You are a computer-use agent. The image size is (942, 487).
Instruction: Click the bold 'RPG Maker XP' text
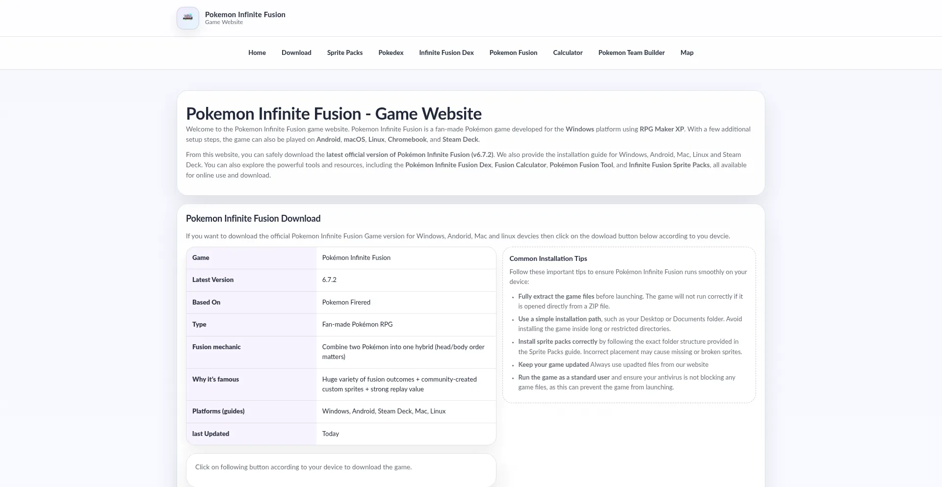pos(662,129)
